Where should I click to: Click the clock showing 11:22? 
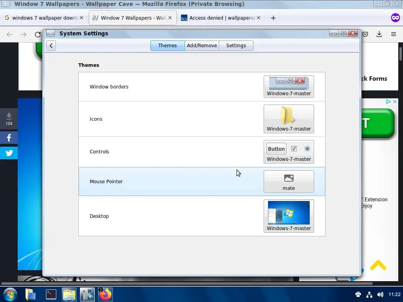coord(394,294)
